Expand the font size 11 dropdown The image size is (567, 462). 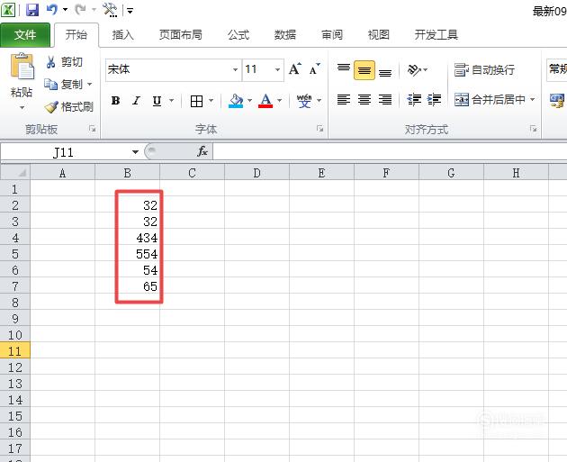pos(277,69)
